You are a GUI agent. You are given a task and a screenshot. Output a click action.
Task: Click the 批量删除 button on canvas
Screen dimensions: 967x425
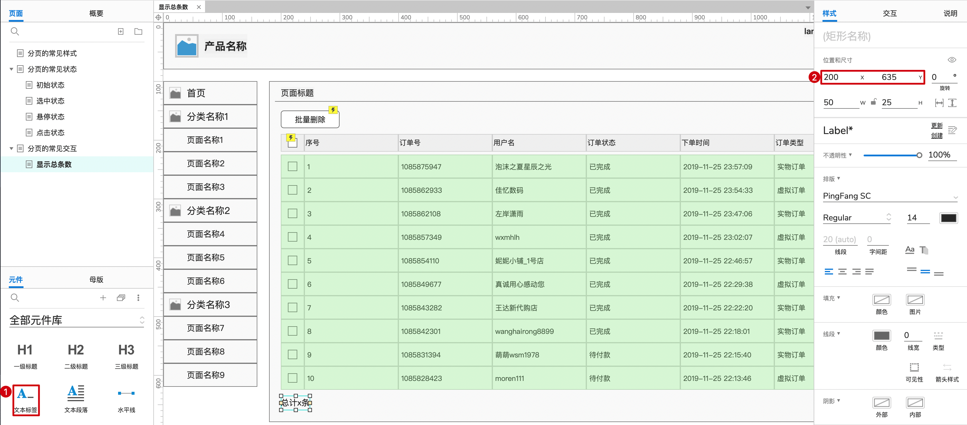click(x=310, y=120)
